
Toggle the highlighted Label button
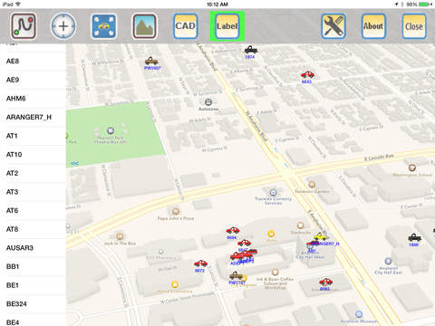tap(227, 26)
